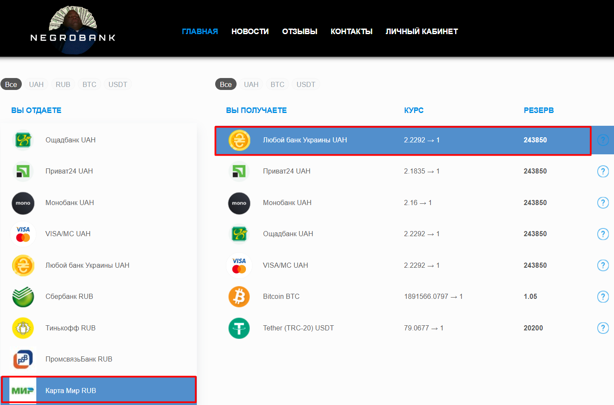614x405 pixels.
Task: Select the Сбербанк RUB icon
Action: tap(23, 296)
